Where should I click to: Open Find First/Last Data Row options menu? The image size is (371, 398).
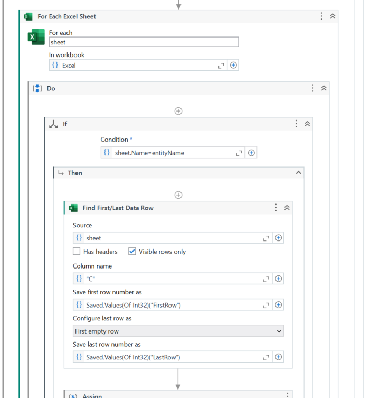[275, 208]
